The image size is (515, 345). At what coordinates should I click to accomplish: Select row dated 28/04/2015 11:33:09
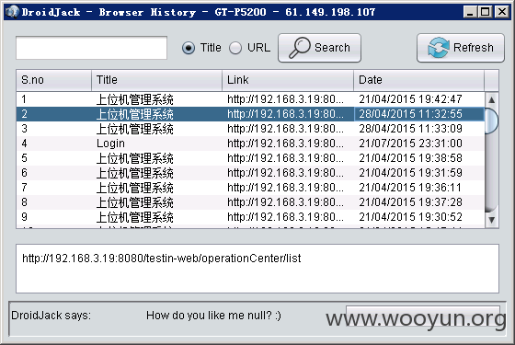(x=250, y=129)
